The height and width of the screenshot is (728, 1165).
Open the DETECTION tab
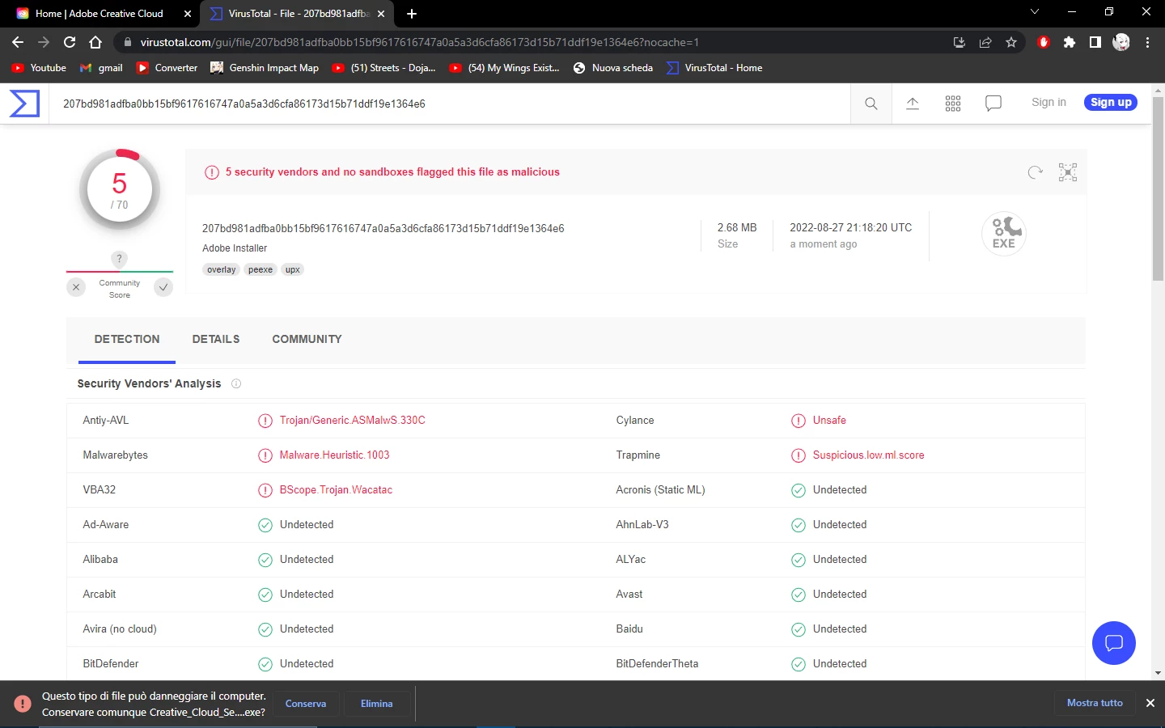127,340
